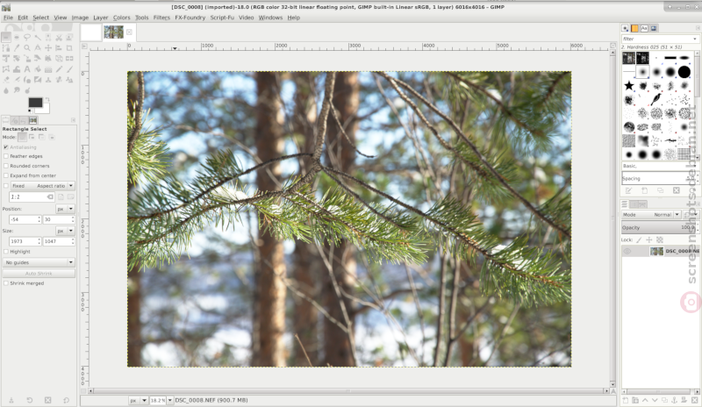Viewport: 702px width, 407px height.
Task: Enable Shrink merged option
Action: tap(6, 283)
